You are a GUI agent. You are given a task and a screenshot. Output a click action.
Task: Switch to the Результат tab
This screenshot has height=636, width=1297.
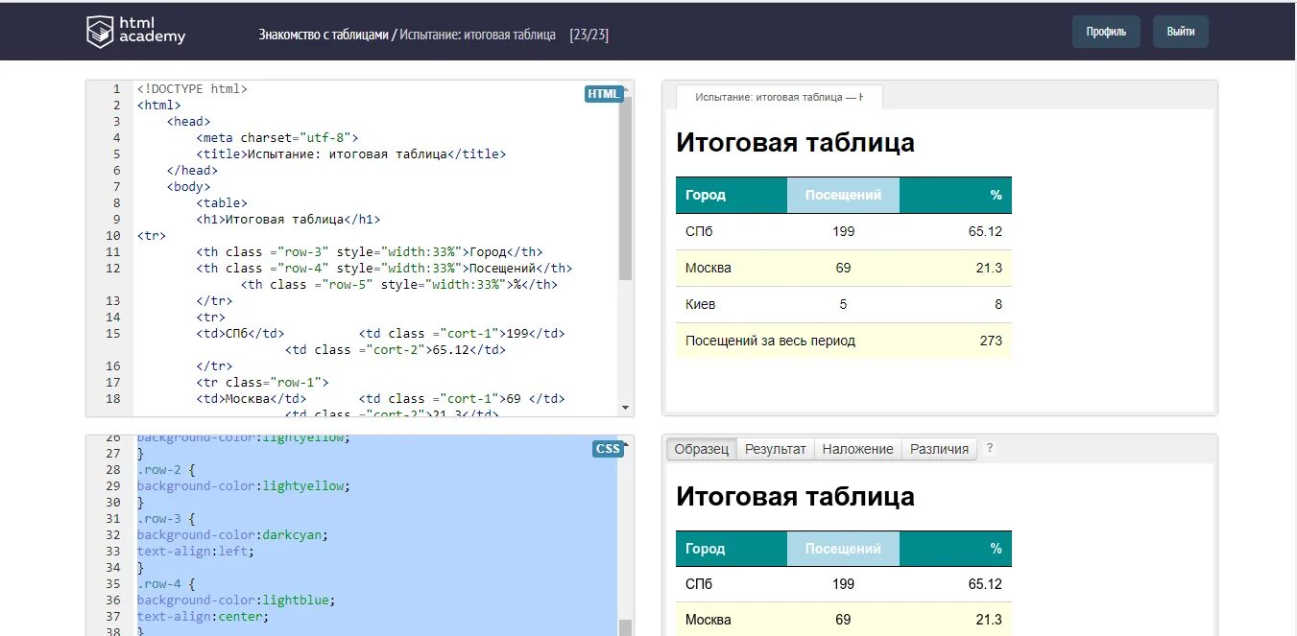[x=776, y=449]
